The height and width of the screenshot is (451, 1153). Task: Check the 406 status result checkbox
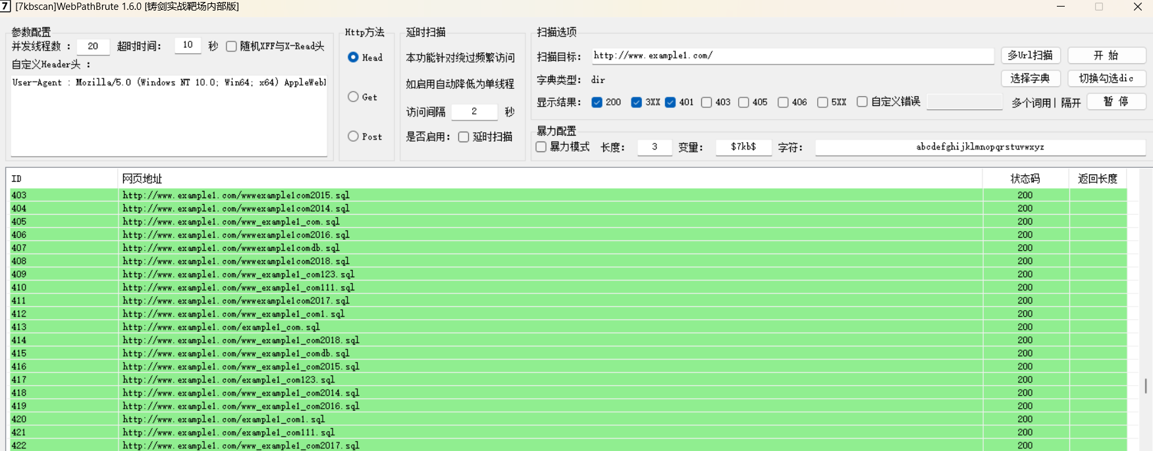coord(783,102)
